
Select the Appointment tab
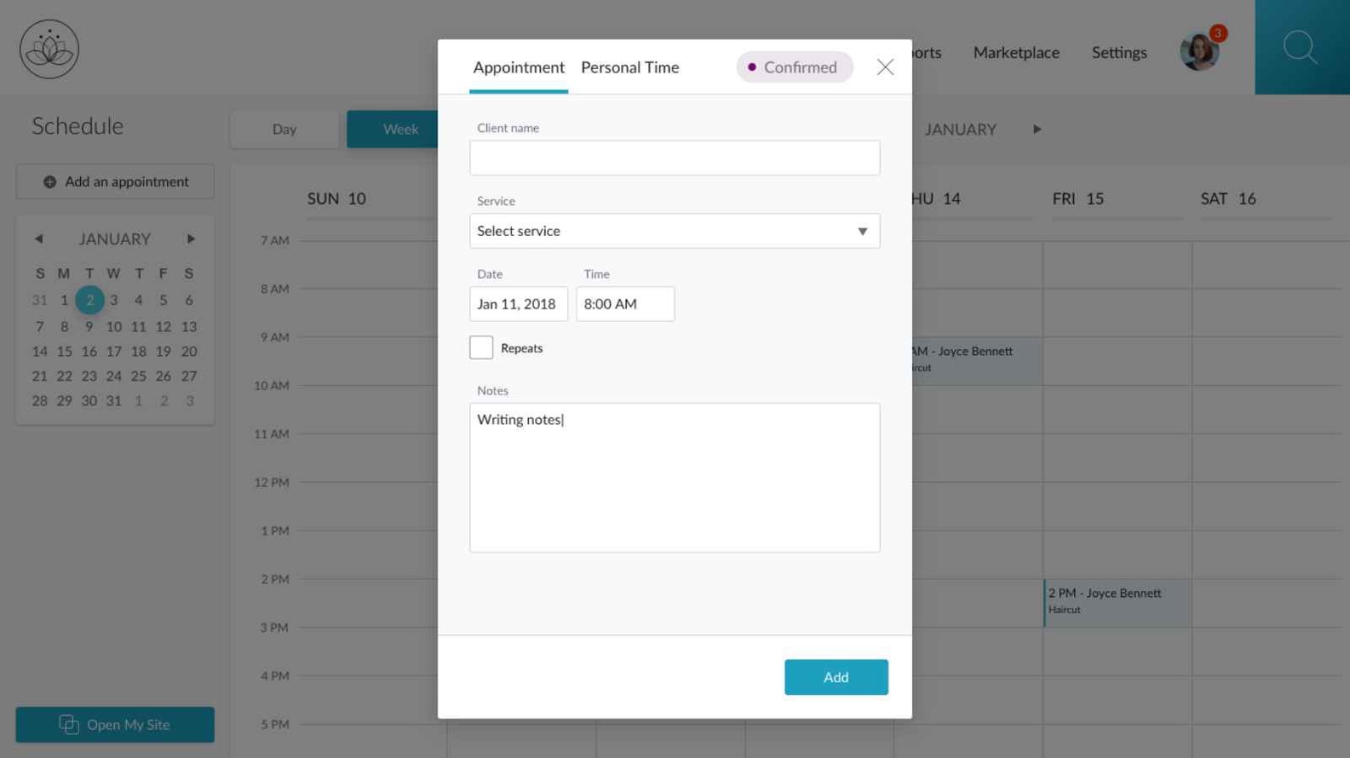518,67
